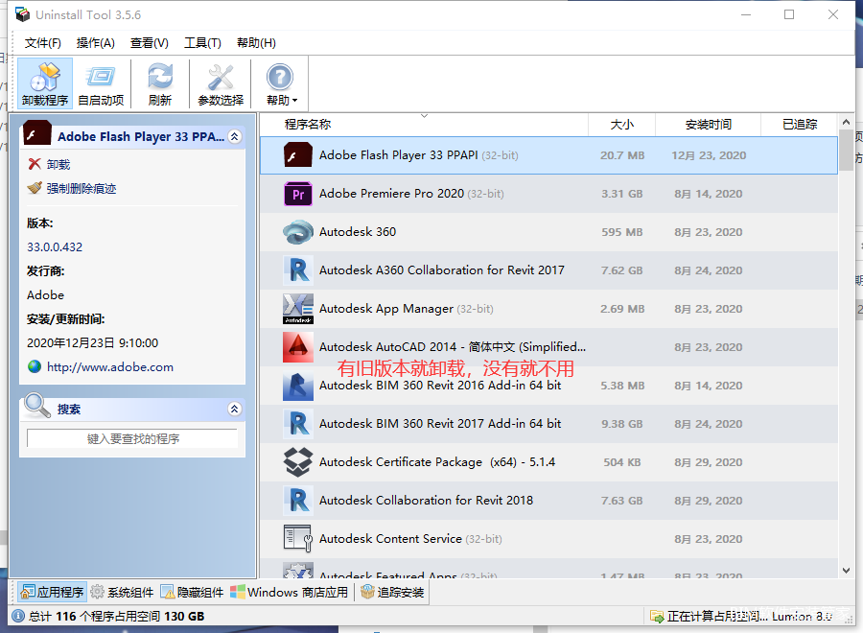Click the Adobe Premiere Pro 2020 icon

pyautogui.click(x=298, y=194)
